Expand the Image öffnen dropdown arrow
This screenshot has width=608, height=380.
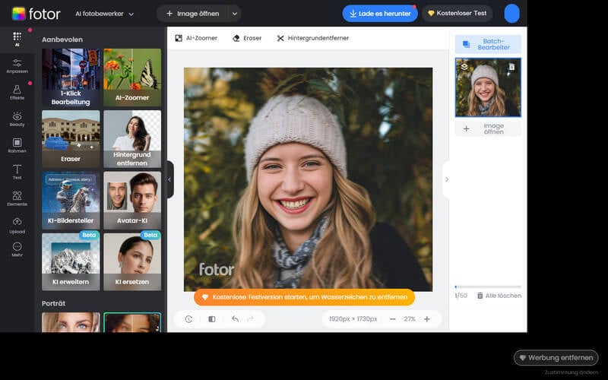(235, 14)
